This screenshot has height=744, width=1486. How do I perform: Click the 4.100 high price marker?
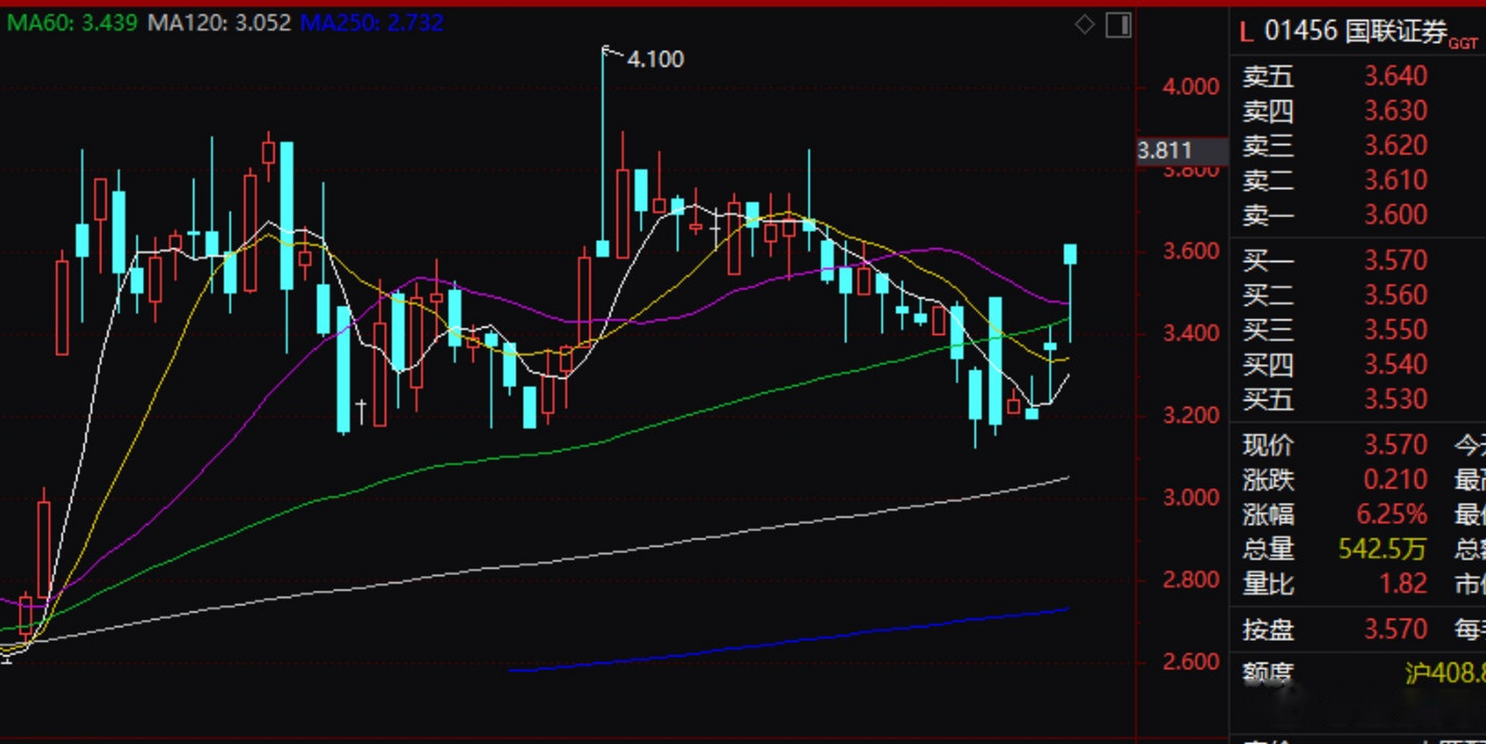pyautogui.click(x=655, y=59)
